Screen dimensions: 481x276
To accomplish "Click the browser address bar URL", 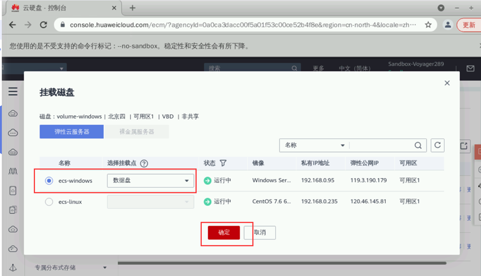I will click(x=242, y=25).
